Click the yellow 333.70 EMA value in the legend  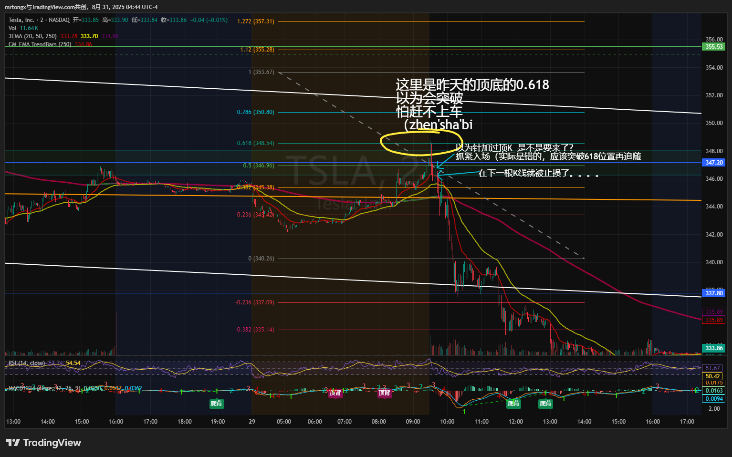point(89,36)
